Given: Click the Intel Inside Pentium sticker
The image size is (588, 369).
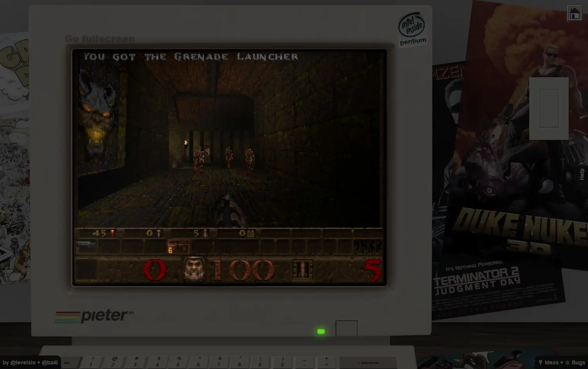Looking at the screenshot, I should pyautogui.click(x=412, y=29).
